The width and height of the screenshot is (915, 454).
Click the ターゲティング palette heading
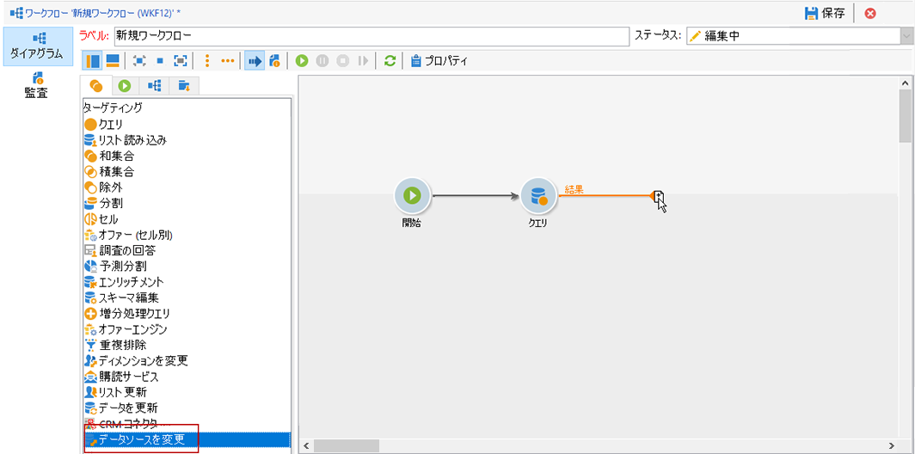(113, 107)
